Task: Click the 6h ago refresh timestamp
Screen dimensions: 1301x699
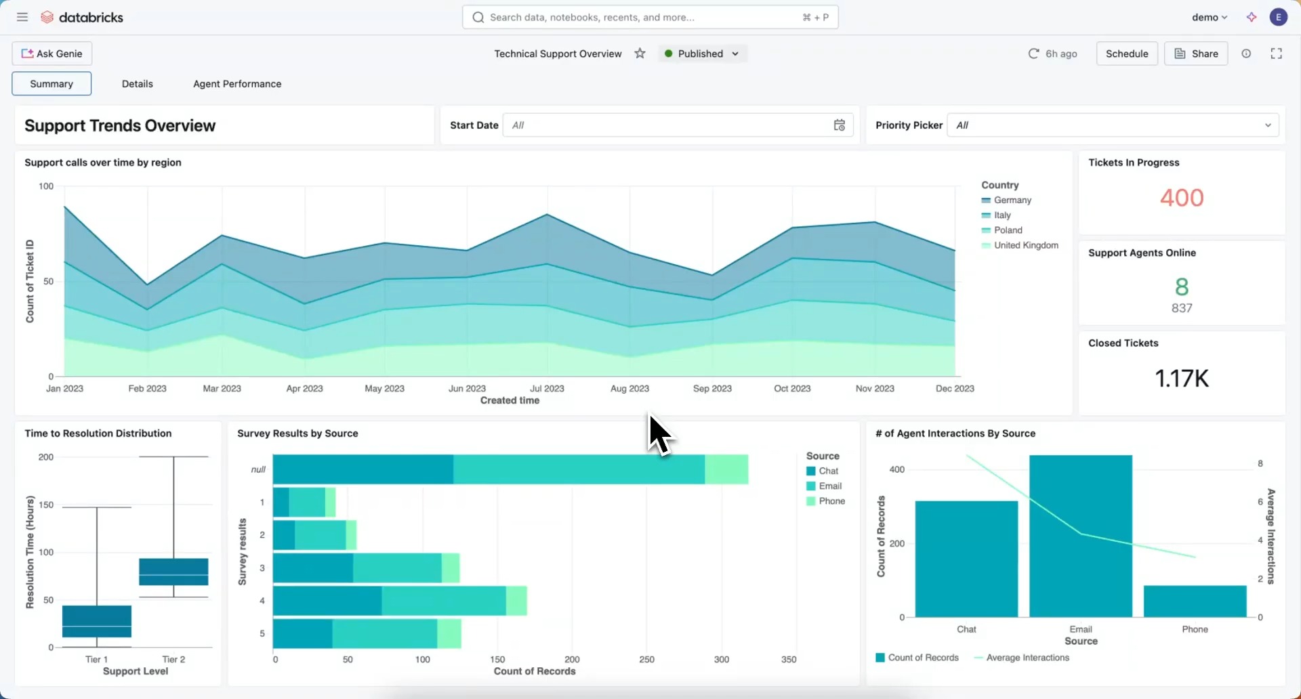Action: click(x=1061, y=54)
